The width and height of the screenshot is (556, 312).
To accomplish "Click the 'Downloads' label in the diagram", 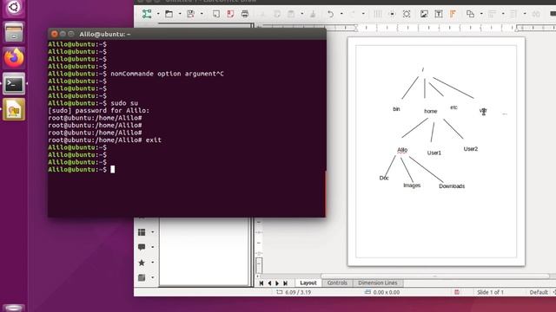I will [x=452, y=186].
